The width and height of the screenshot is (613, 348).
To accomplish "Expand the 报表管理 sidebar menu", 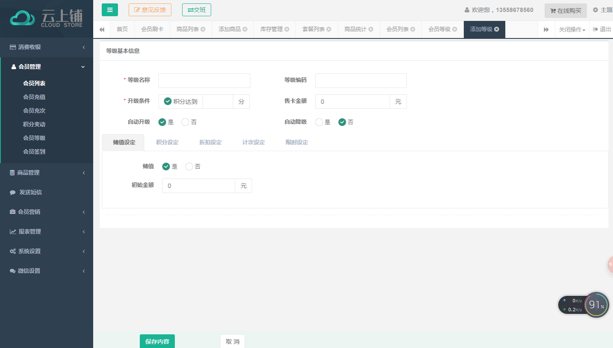I will tap(47, 231).
